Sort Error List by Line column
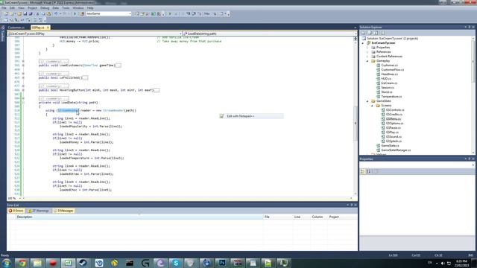This screenshot has width=477, height=268. [x=301, y=217]
